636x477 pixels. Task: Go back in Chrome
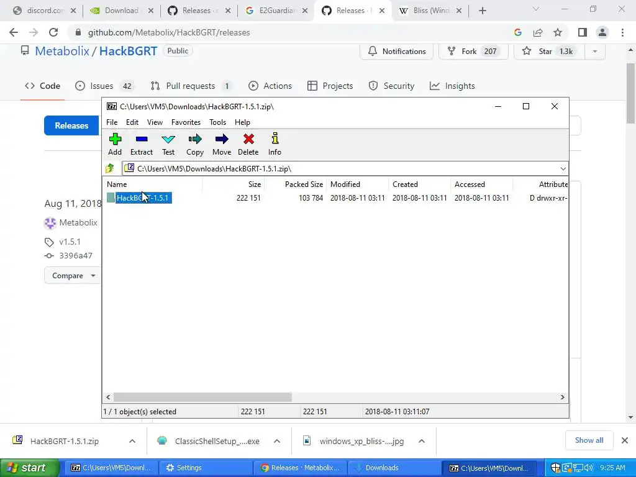pyautogui.click(x=14, y=32)
